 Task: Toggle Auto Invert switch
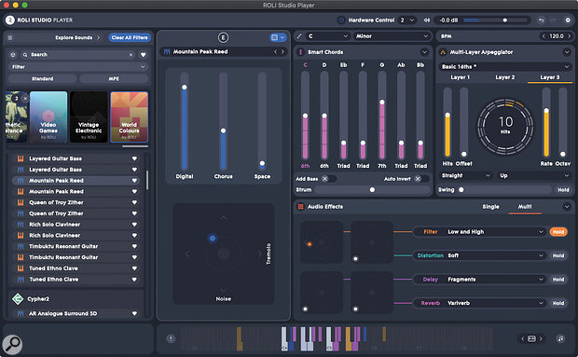421,179
